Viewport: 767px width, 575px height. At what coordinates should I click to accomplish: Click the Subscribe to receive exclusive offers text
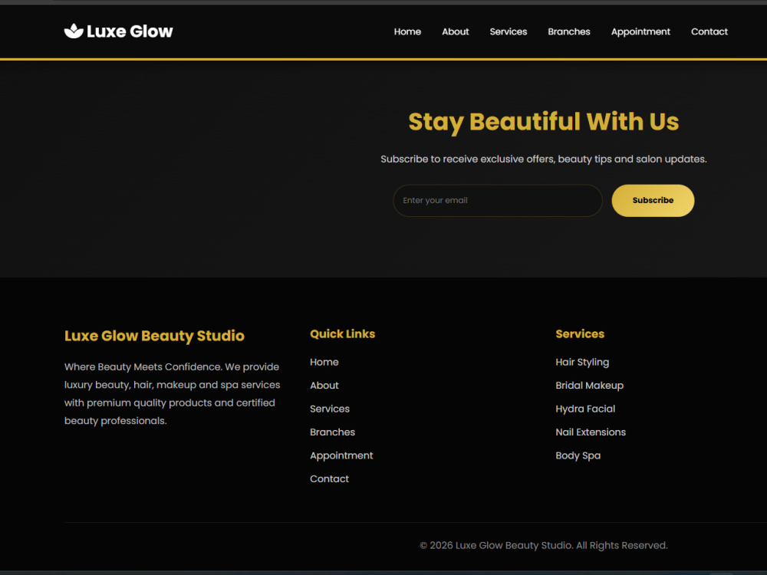(x=544, y=159)
